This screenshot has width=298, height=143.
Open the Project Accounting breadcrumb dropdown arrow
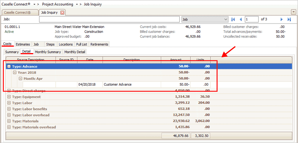pyautogui.click(x=77, y=5)
